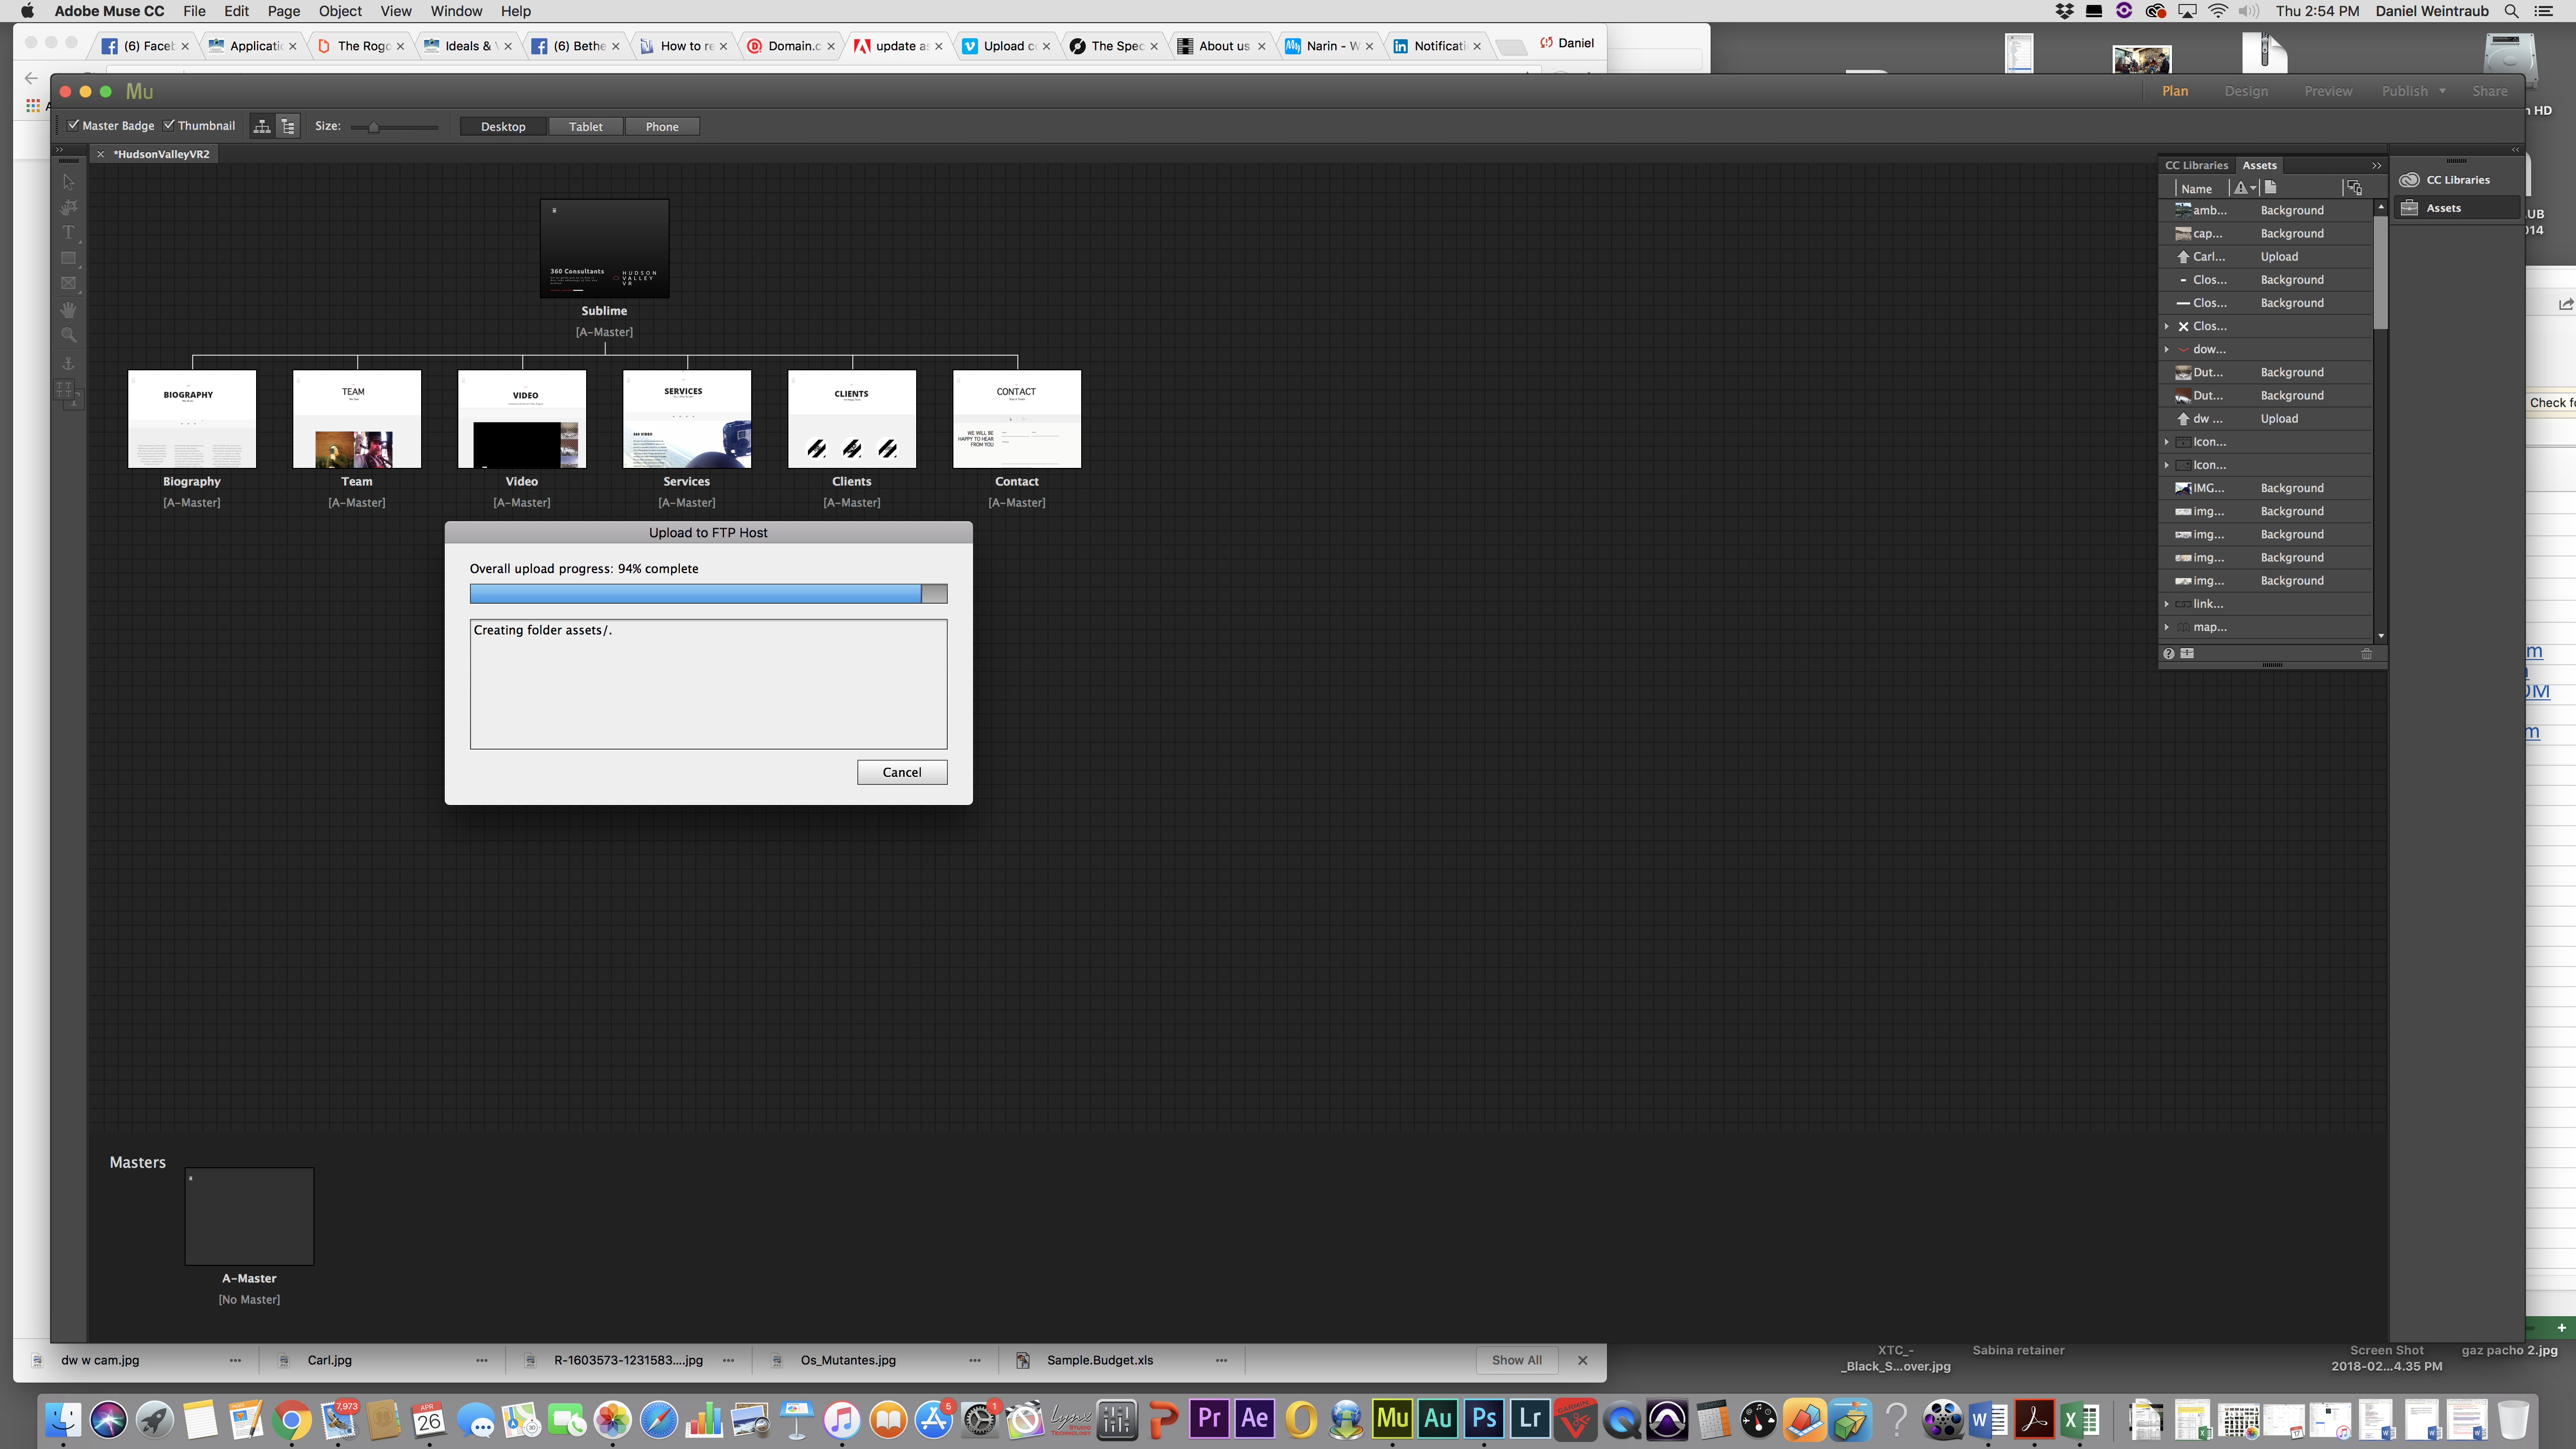Click the Share button
2576x1449 pixels.
click(2490, 91)
